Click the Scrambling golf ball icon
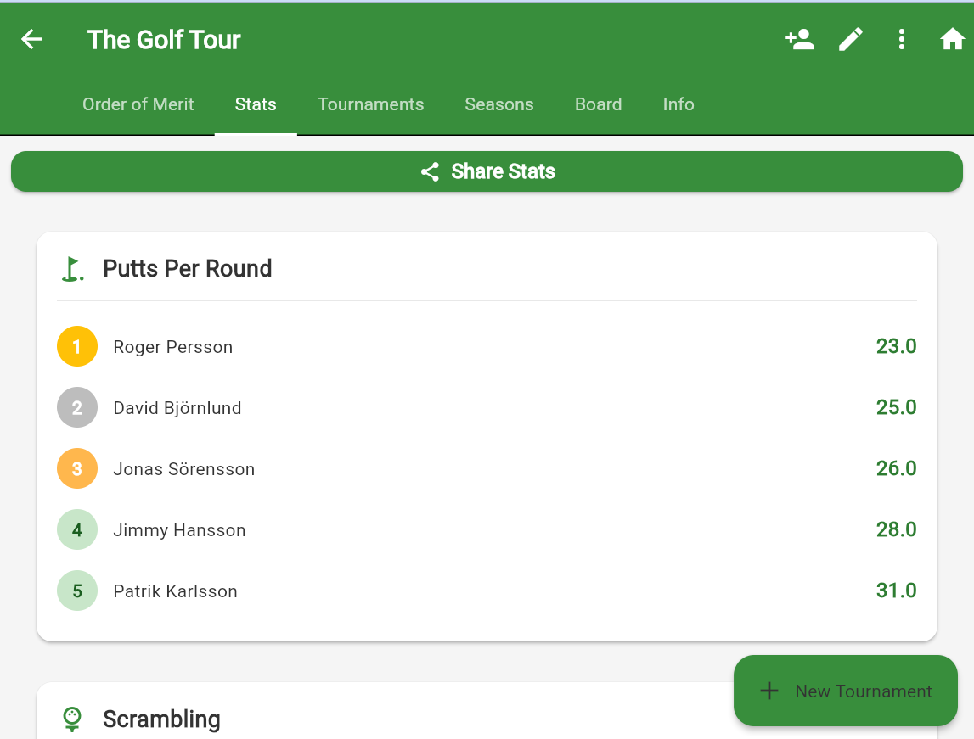 [73, 719]
